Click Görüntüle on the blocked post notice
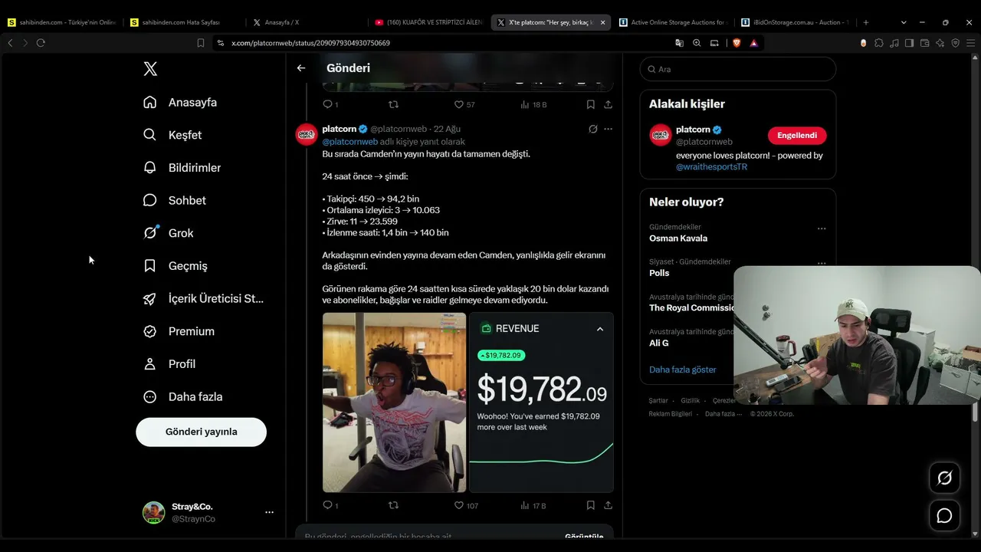The image size is (981, 552). (x=584, y=537)
